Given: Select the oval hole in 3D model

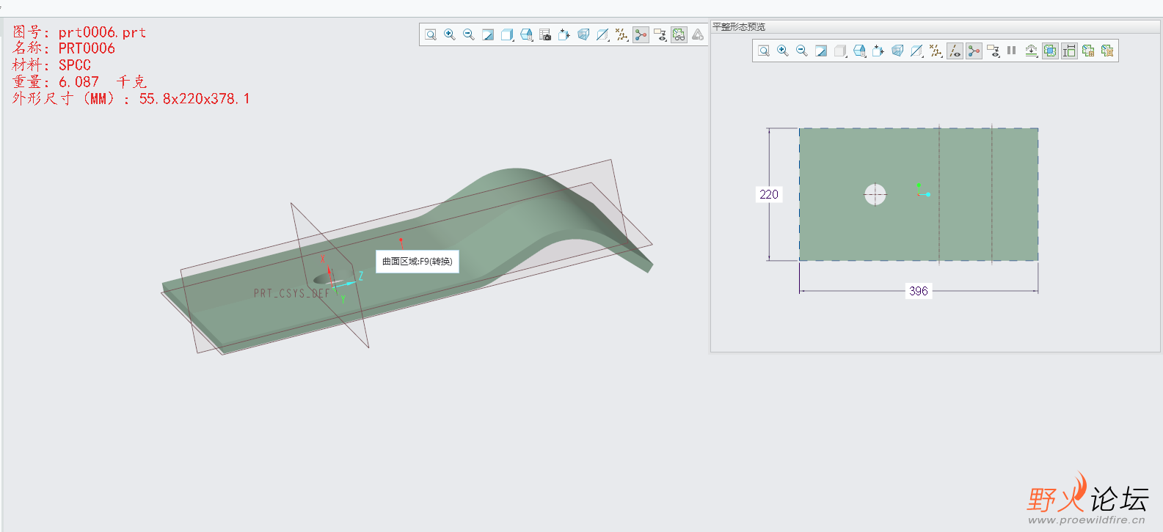Looking at the screenshot, I should tap(324, 278).
